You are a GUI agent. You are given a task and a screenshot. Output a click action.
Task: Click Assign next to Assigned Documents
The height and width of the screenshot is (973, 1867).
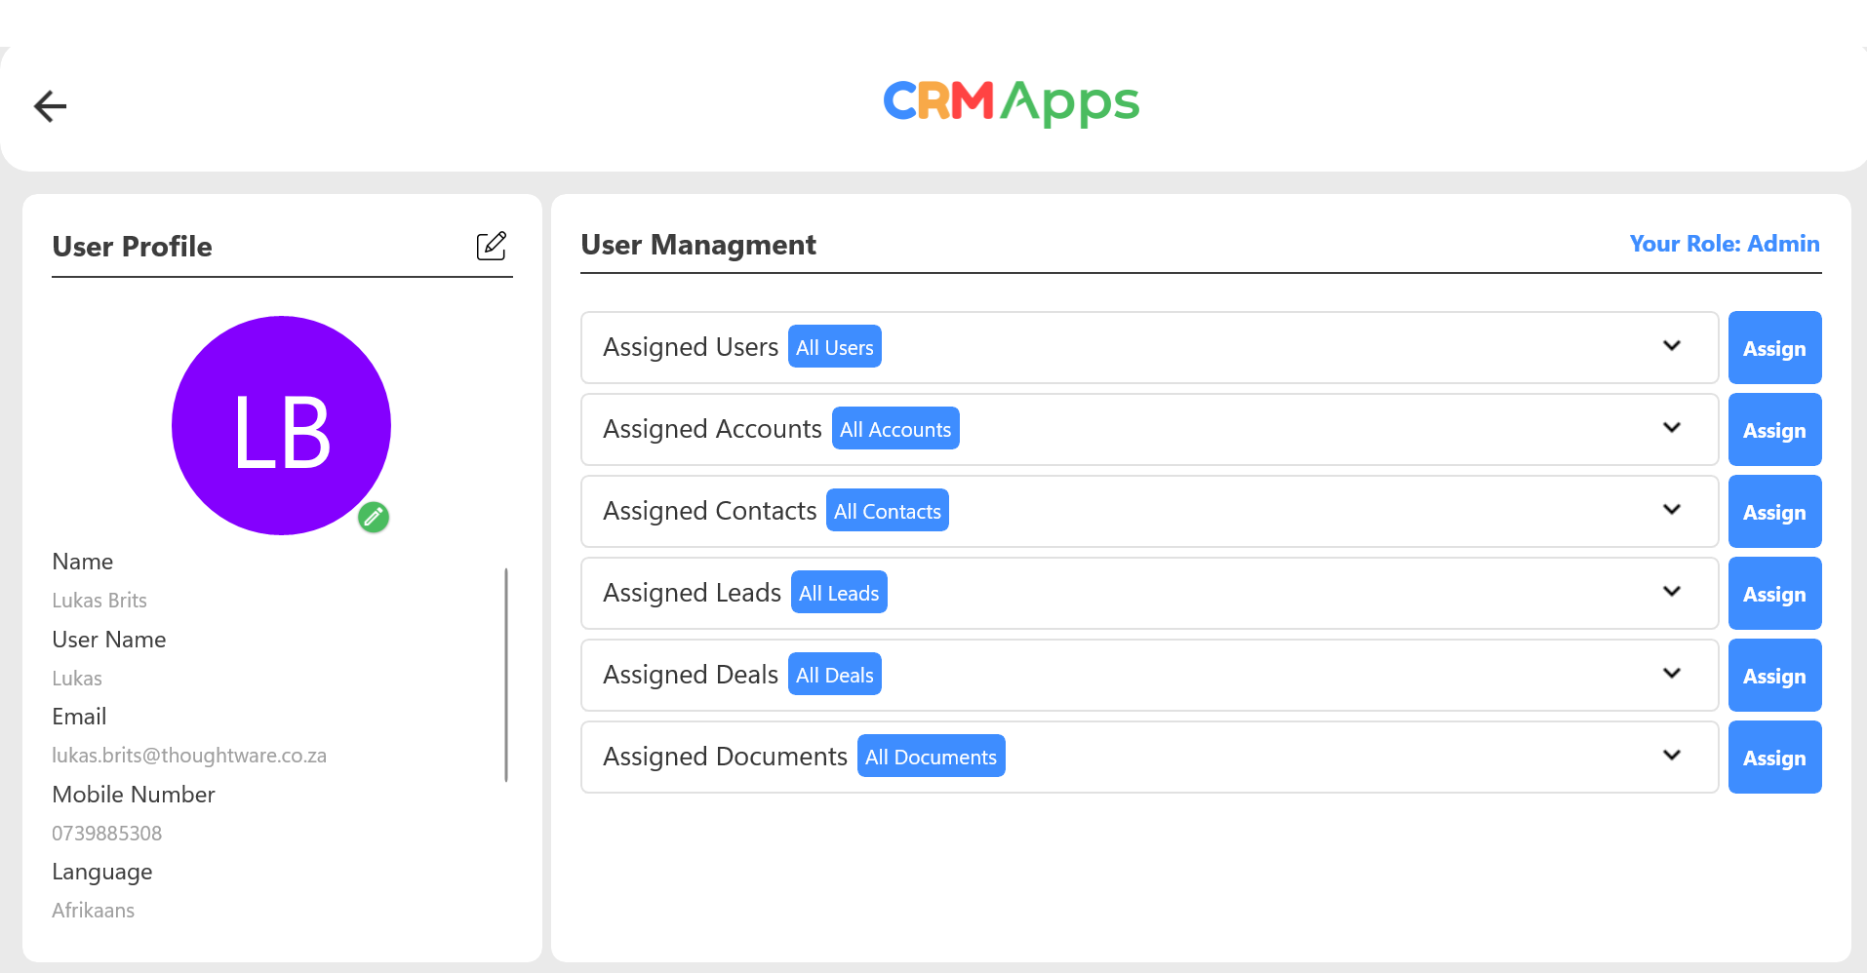1774,758
